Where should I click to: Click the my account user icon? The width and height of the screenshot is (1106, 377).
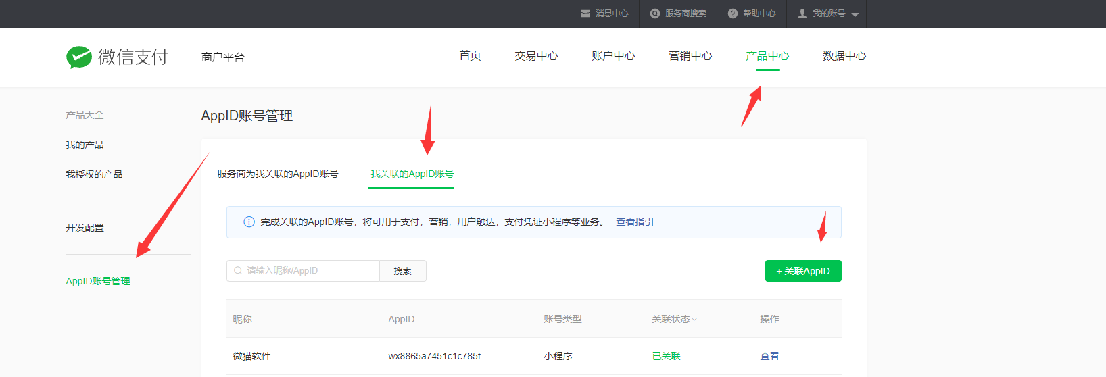tap(802, 14)
